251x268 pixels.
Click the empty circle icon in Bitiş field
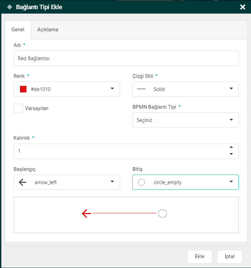[142, 182]
